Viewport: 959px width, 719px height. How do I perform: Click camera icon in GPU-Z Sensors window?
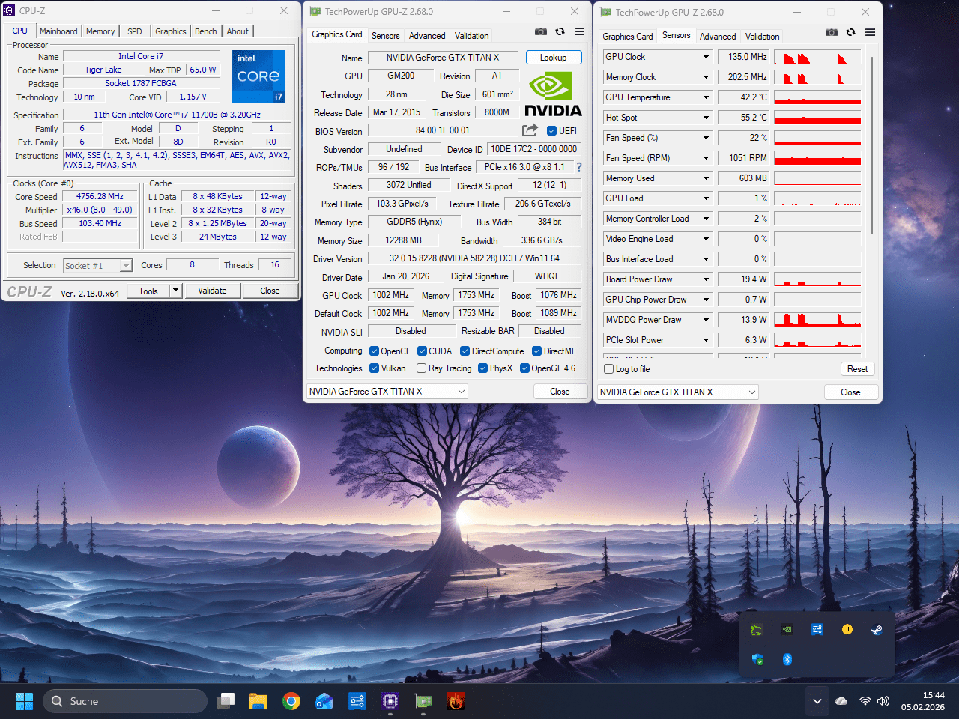coord(832,33)
